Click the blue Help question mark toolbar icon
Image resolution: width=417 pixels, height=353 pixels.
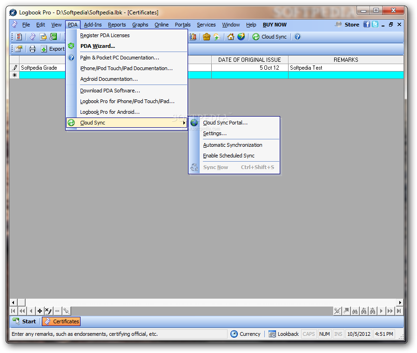(x=297, y=37)
